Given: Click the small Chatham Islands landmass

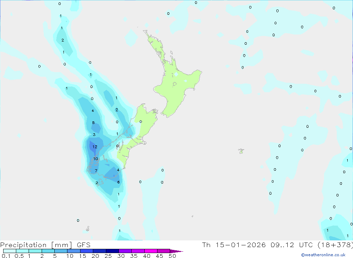Looking at the screenshot, I should (241, 151).
